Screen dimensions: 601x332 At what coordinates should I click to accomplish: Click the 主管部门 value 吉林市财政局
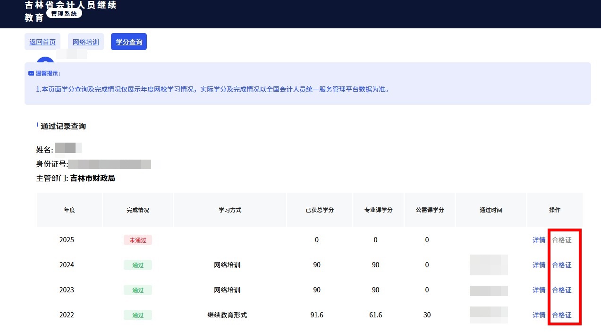(x=93, y=178)
